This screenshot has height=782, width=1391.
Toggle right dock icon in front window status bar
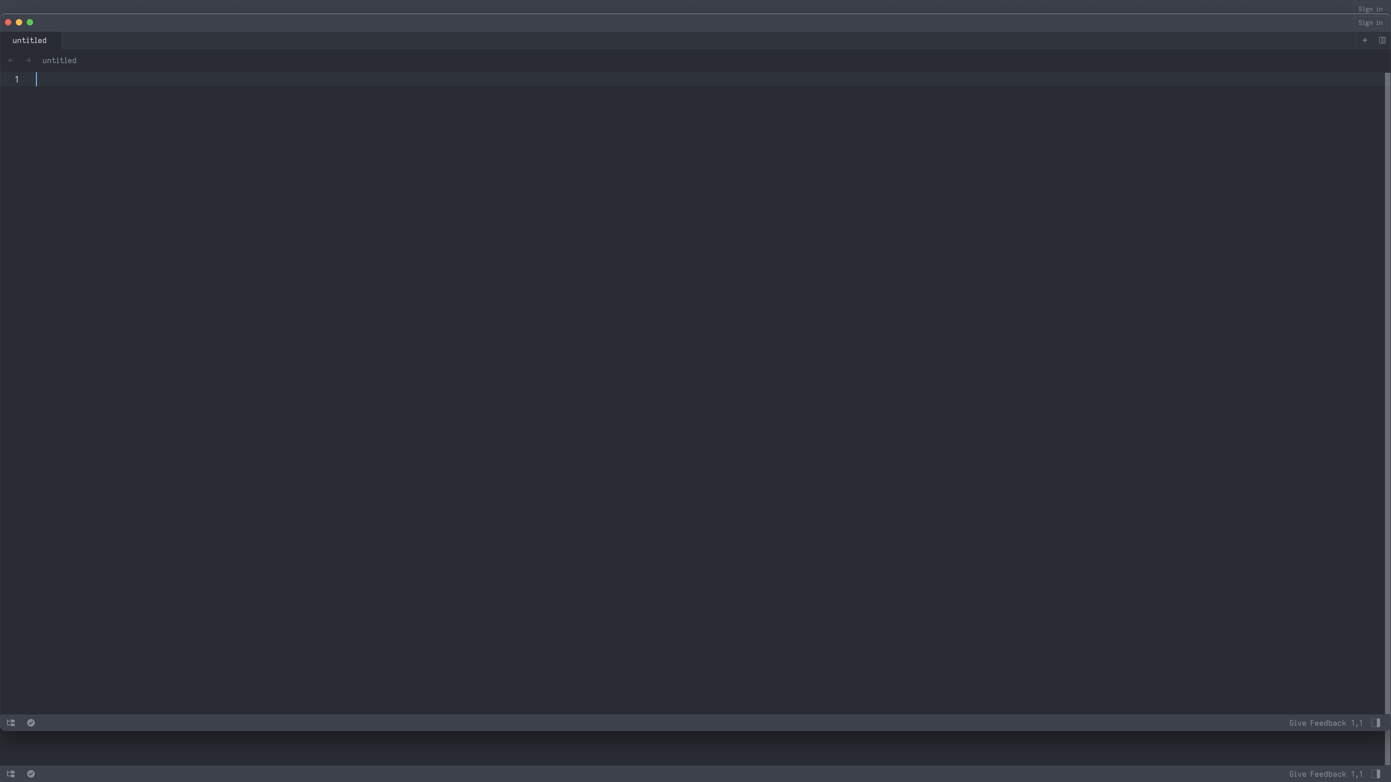point(1376,723)
